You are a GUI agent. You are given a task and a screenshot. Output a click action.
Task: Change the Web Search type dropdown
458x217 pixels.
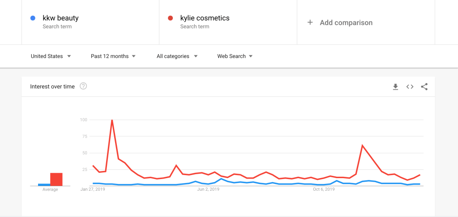[235, 56]
